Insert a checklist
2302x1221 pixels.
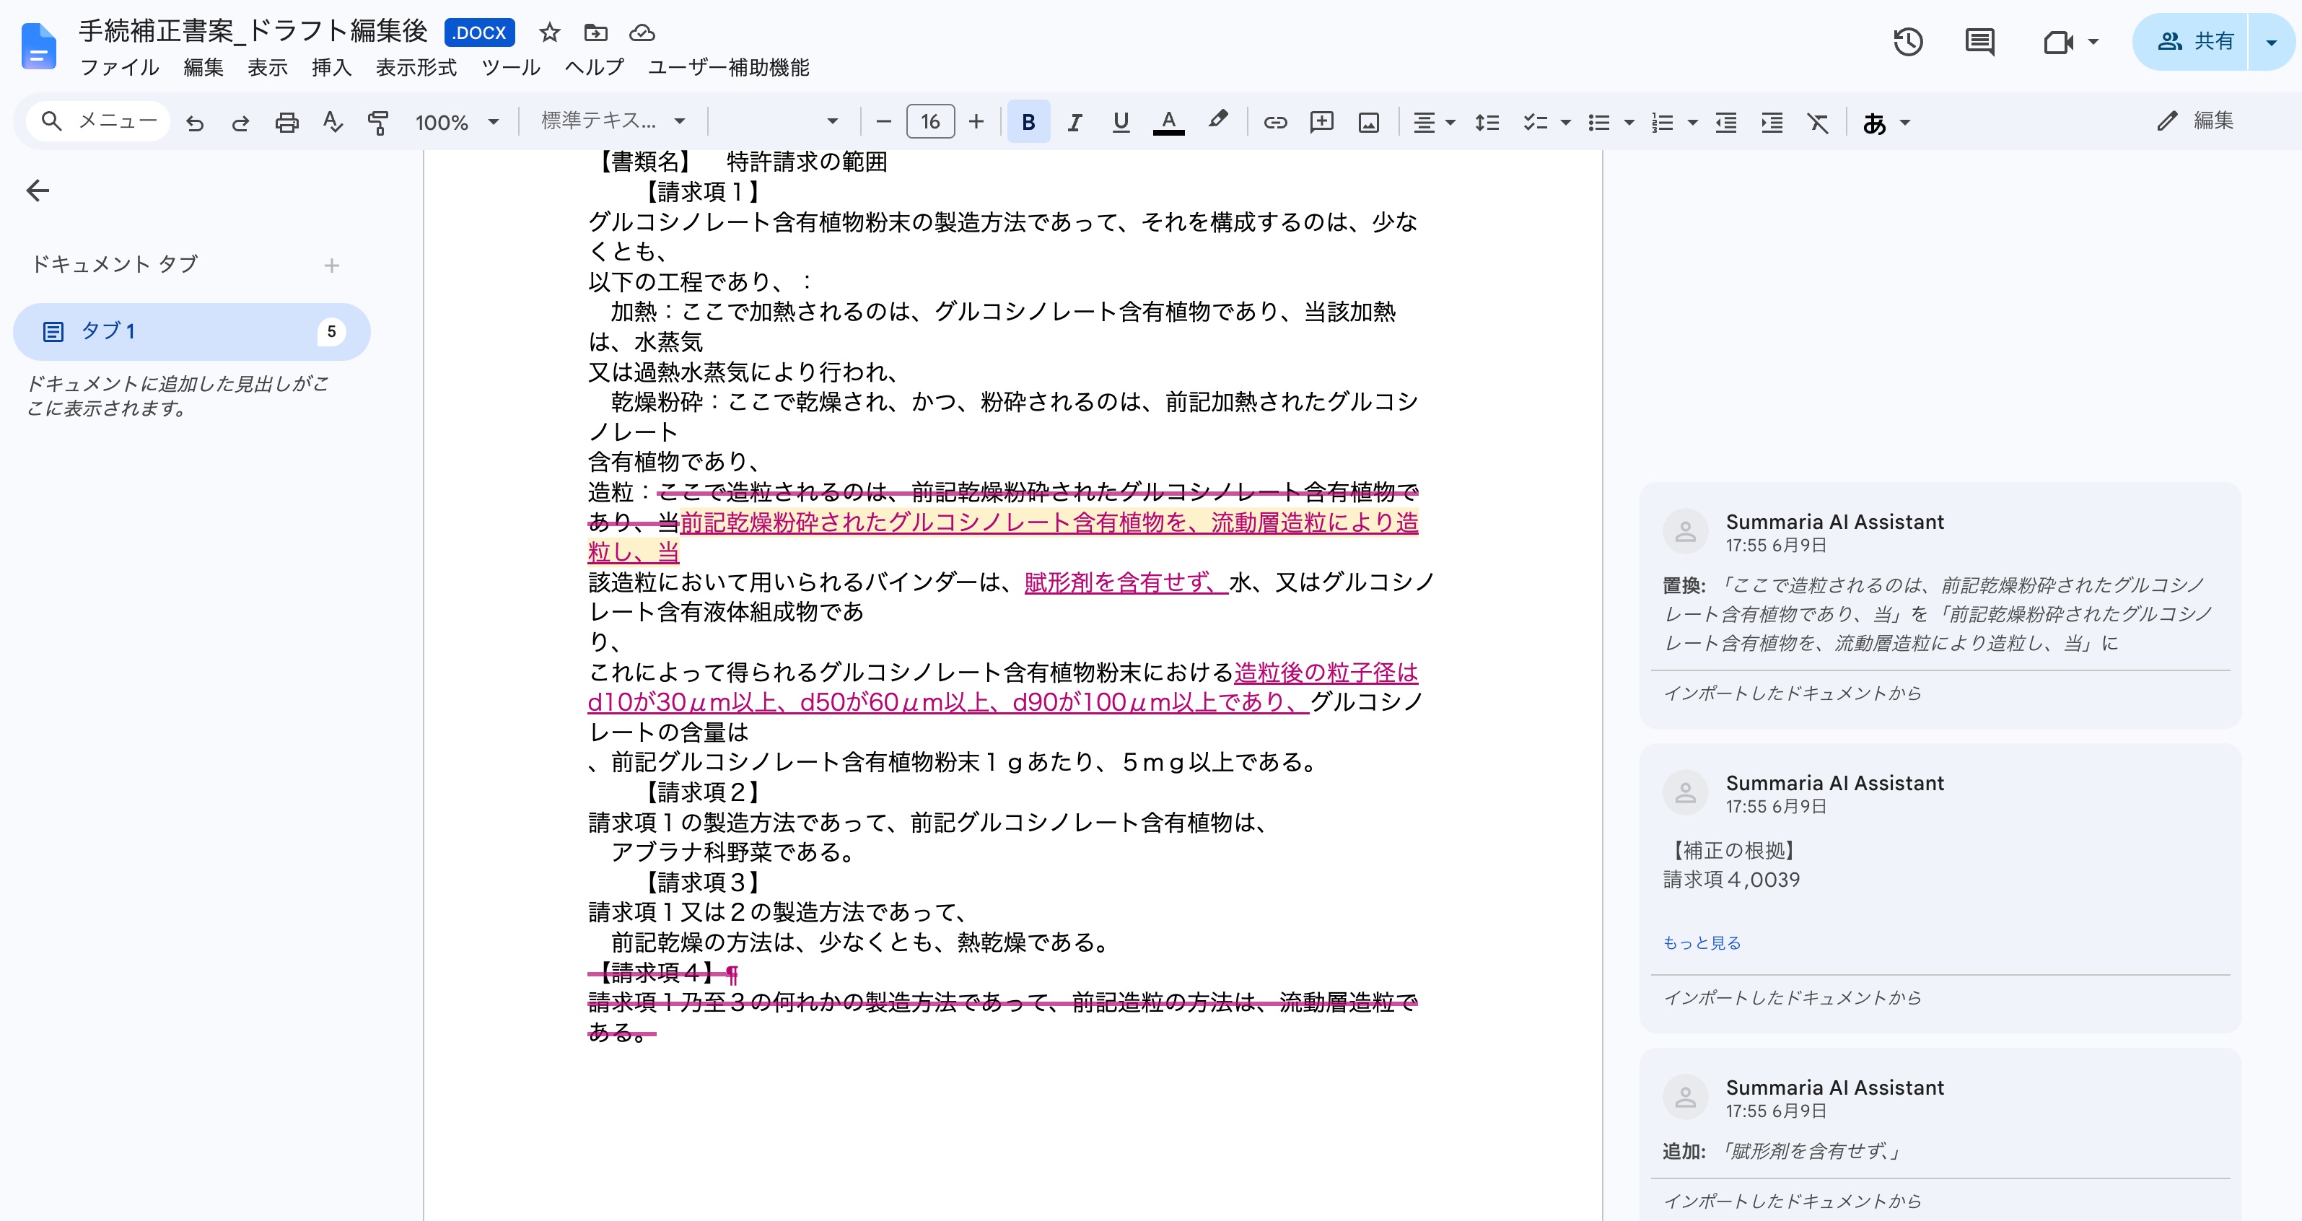point(1535,123)
